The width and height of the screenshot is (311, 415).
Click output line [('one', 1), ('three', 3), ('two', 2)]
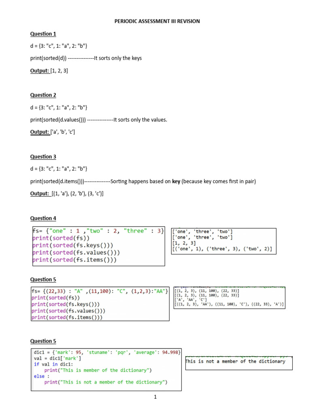(x=222, y=249)
